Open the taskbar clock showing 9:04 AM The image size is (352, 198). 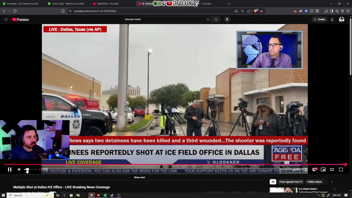[x=337, y=195]
